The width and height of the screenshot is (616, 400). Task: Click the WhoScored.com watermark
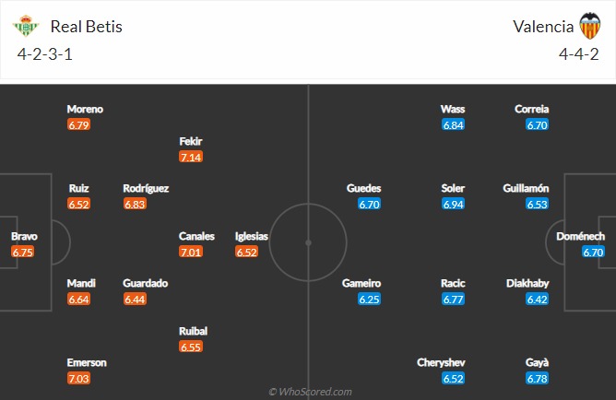coord(308,392)
